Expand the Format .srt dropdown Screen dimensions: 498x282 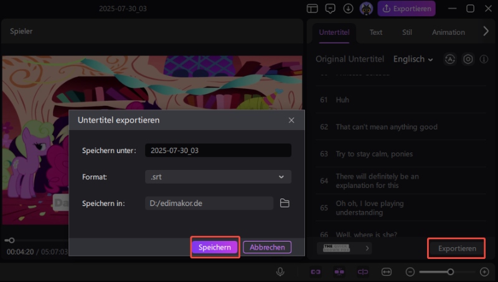218,177
